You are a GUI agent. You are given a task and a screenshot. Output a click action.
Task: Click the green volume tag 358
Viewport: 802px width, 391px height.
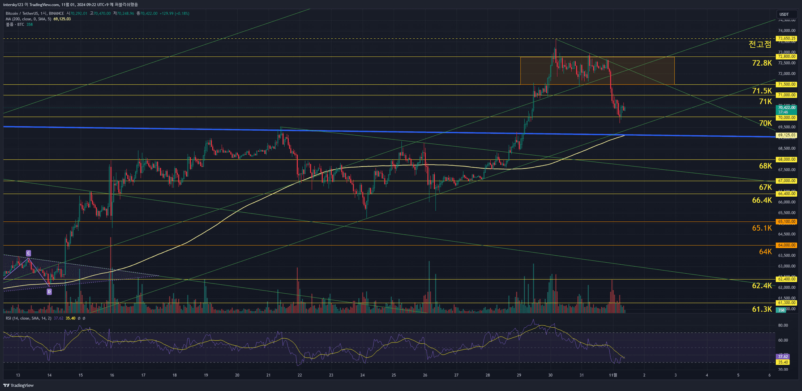[x=781, y=310]
